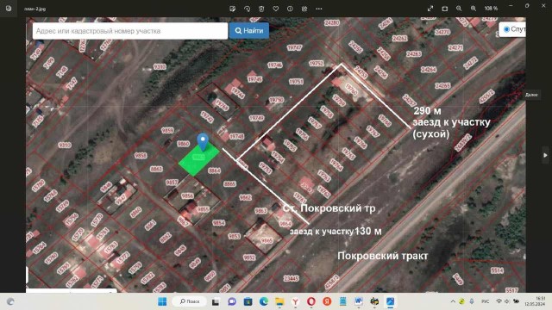Click the cadastral address search field

click(130, 31)
